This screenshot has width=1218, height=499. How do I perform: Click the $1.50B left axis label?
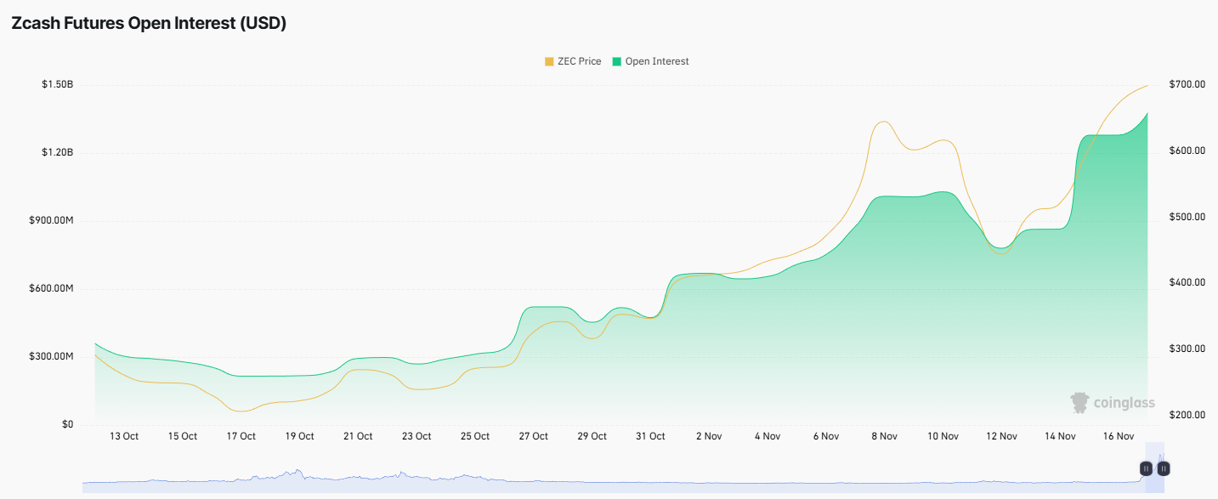(57, 85)
